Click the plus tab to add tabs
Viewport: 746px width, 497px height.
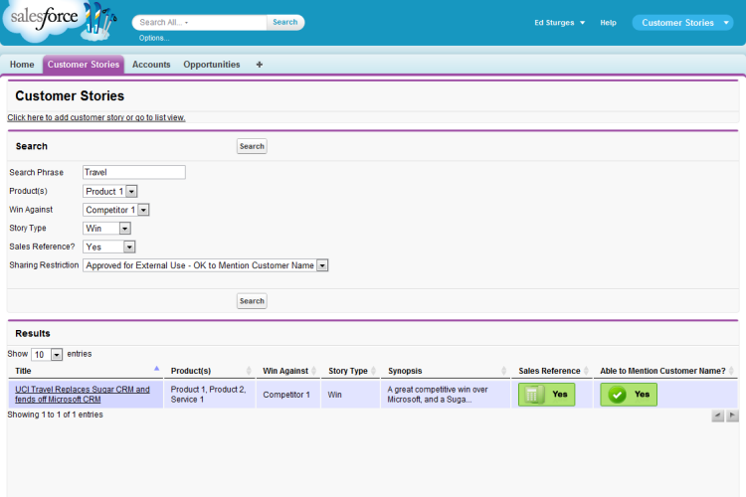coord(260,65)
